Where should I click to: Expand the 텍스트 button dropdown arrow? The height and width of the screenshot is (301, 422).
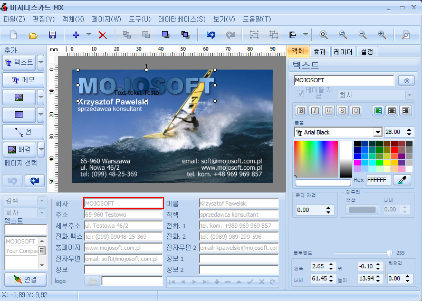coord(41,62)
